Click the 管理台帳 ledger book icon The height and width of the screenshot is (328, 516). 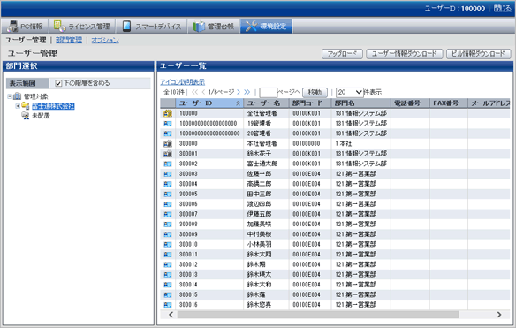199,27
